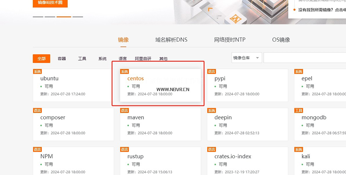Click crates.io-index update time 2023-12-19 17:20:27
The image size is (346, 175).
[242, 172]
